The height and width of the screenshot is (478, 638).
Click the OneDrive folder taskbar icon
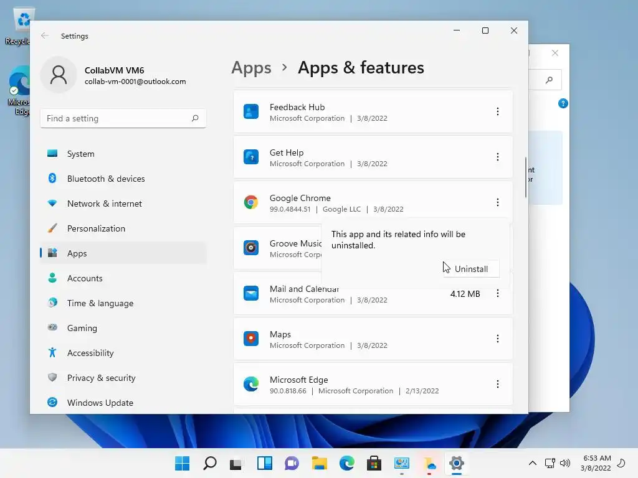(x=429, y=463)
